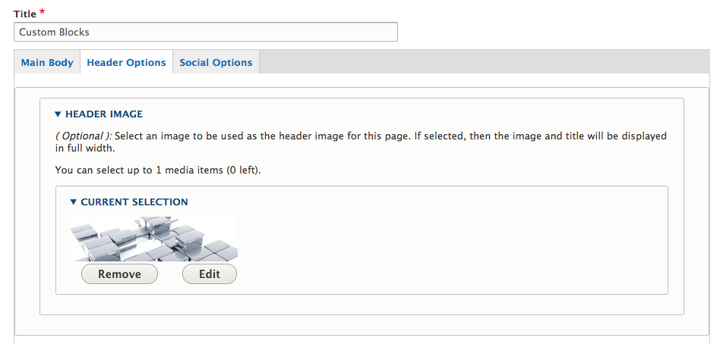Switch to the Social Options tab
Viewport: 720px width, 344px height.
point(216,63)
